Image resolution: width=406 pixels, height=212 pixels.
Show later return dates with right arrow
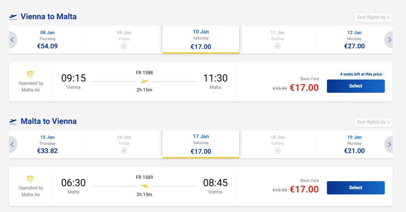(389, 144)
